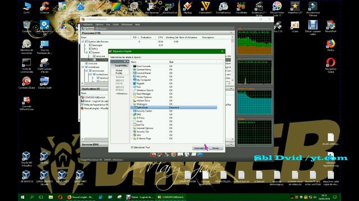Select the Hosts item

[x=140, y=121]
